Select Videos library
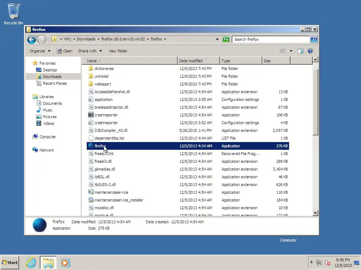This screenshot has height=270, width=361. (45, 123)
